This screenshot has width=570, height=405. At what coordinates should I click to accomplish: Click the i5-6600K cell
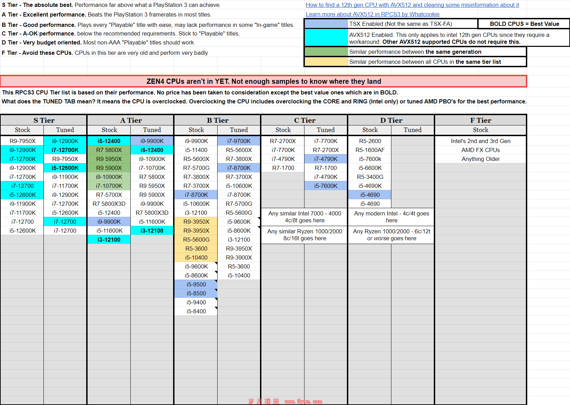[370, 168]
